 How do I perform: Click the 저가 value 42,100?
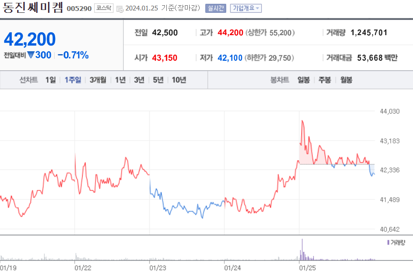pyautogui.click(x=230, y=58)
